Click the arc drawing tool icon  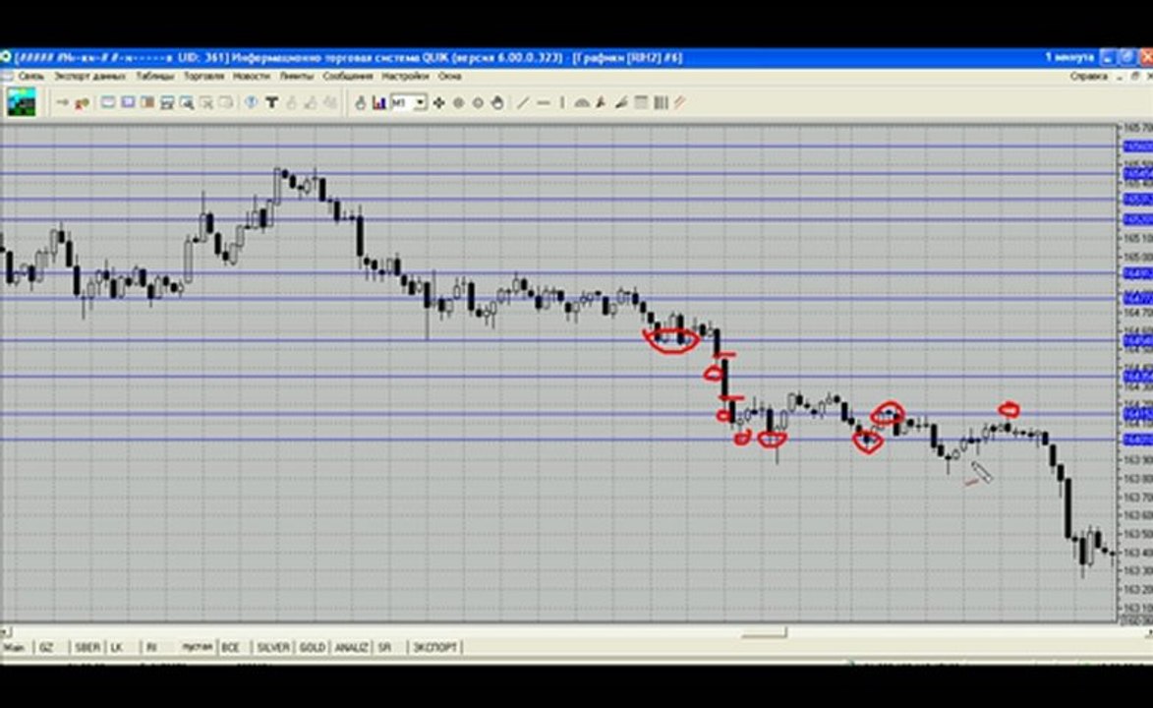582,103
